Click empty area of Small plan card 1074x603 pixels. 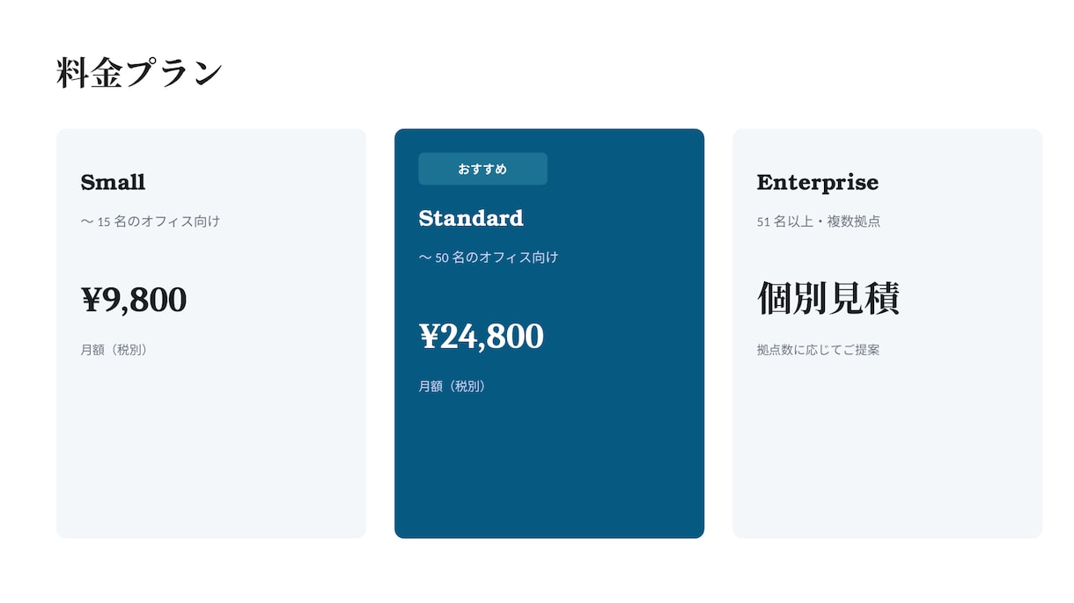[x=211, y=448]
